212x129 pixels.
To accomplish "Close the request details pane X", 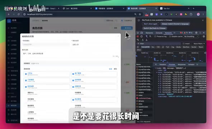I will 156,64.
